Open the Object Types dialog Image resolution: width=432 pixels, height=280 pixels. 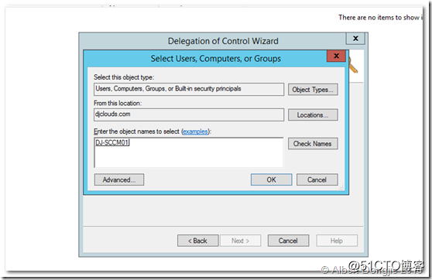(313, 90)
